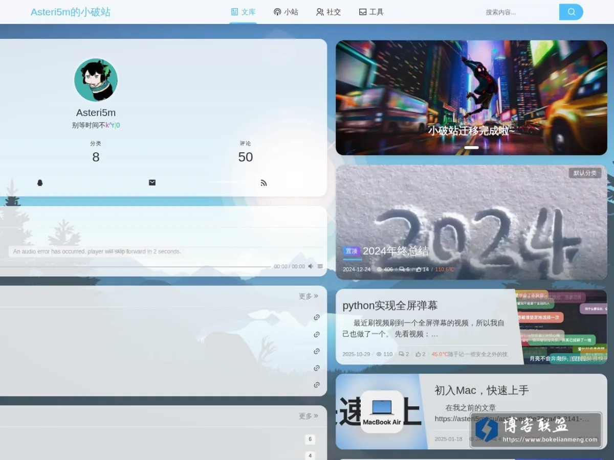Click the user name Asteri5m
This screenshot has width=614, height=460.
point(96,113)
